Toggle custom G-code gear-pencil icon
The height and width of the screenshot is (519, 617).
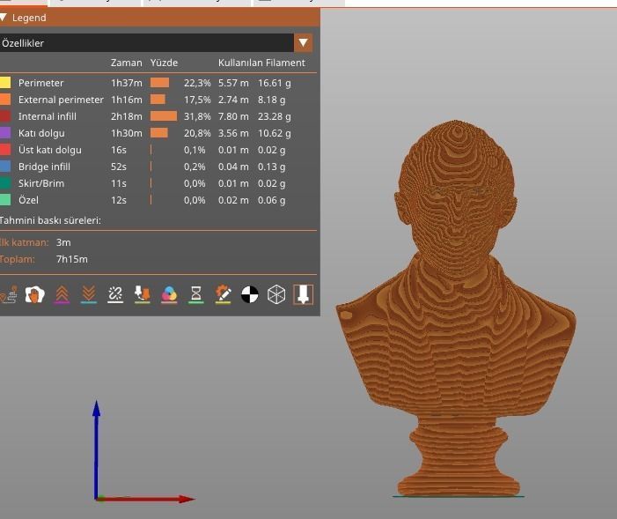(223, 294)
